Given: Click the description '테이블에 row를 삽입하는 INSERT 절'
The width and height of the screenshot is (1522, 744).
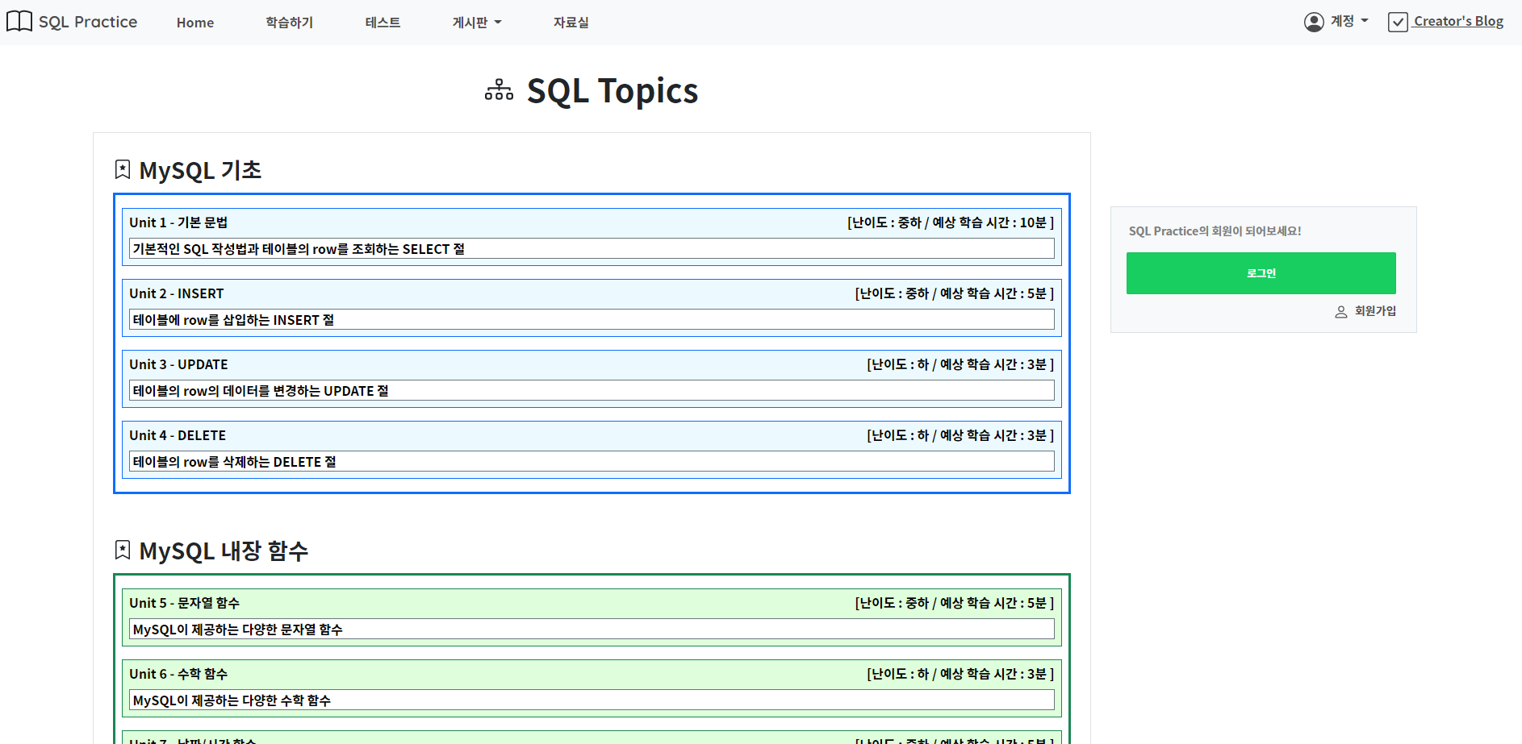Looking at the screenshot, I should pyautogui.click(x=592, y=319).
